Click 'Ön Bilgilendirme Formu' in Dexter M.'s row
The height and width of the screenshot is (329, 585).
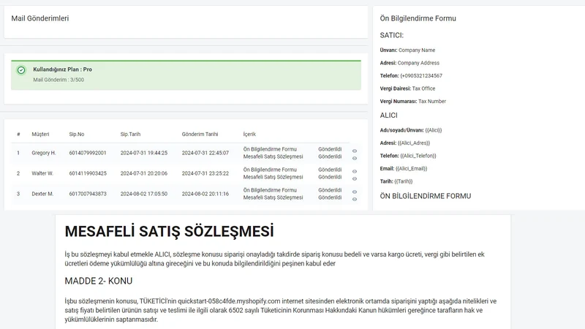point(270,190)
